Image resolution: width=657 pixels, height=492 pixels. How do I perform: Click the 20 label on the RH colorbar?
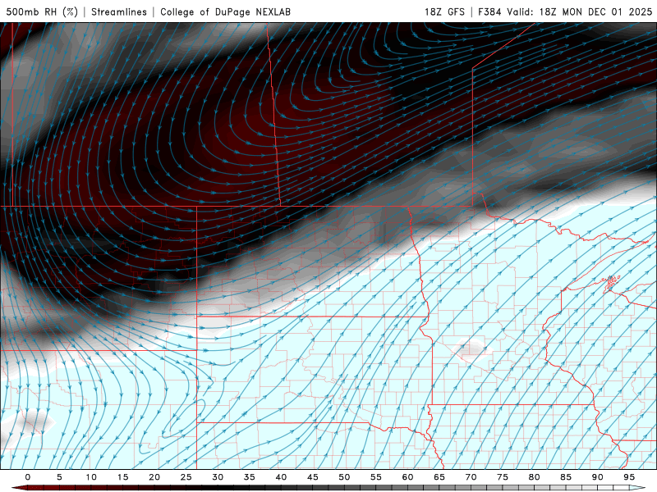tap(154, 477)
